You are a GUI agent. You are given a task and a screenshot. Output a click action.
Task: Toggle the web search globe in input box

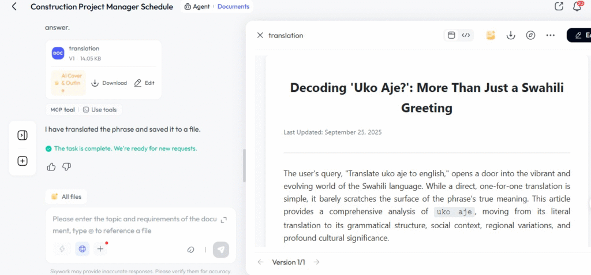pyautogui.click(x=82, y=249)
